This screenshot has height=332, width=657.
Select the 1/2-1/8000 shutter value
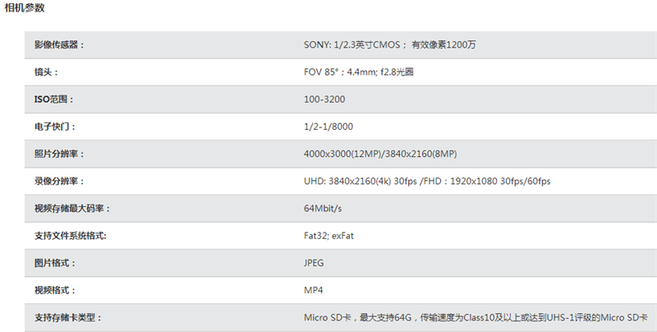pos(328,127)
